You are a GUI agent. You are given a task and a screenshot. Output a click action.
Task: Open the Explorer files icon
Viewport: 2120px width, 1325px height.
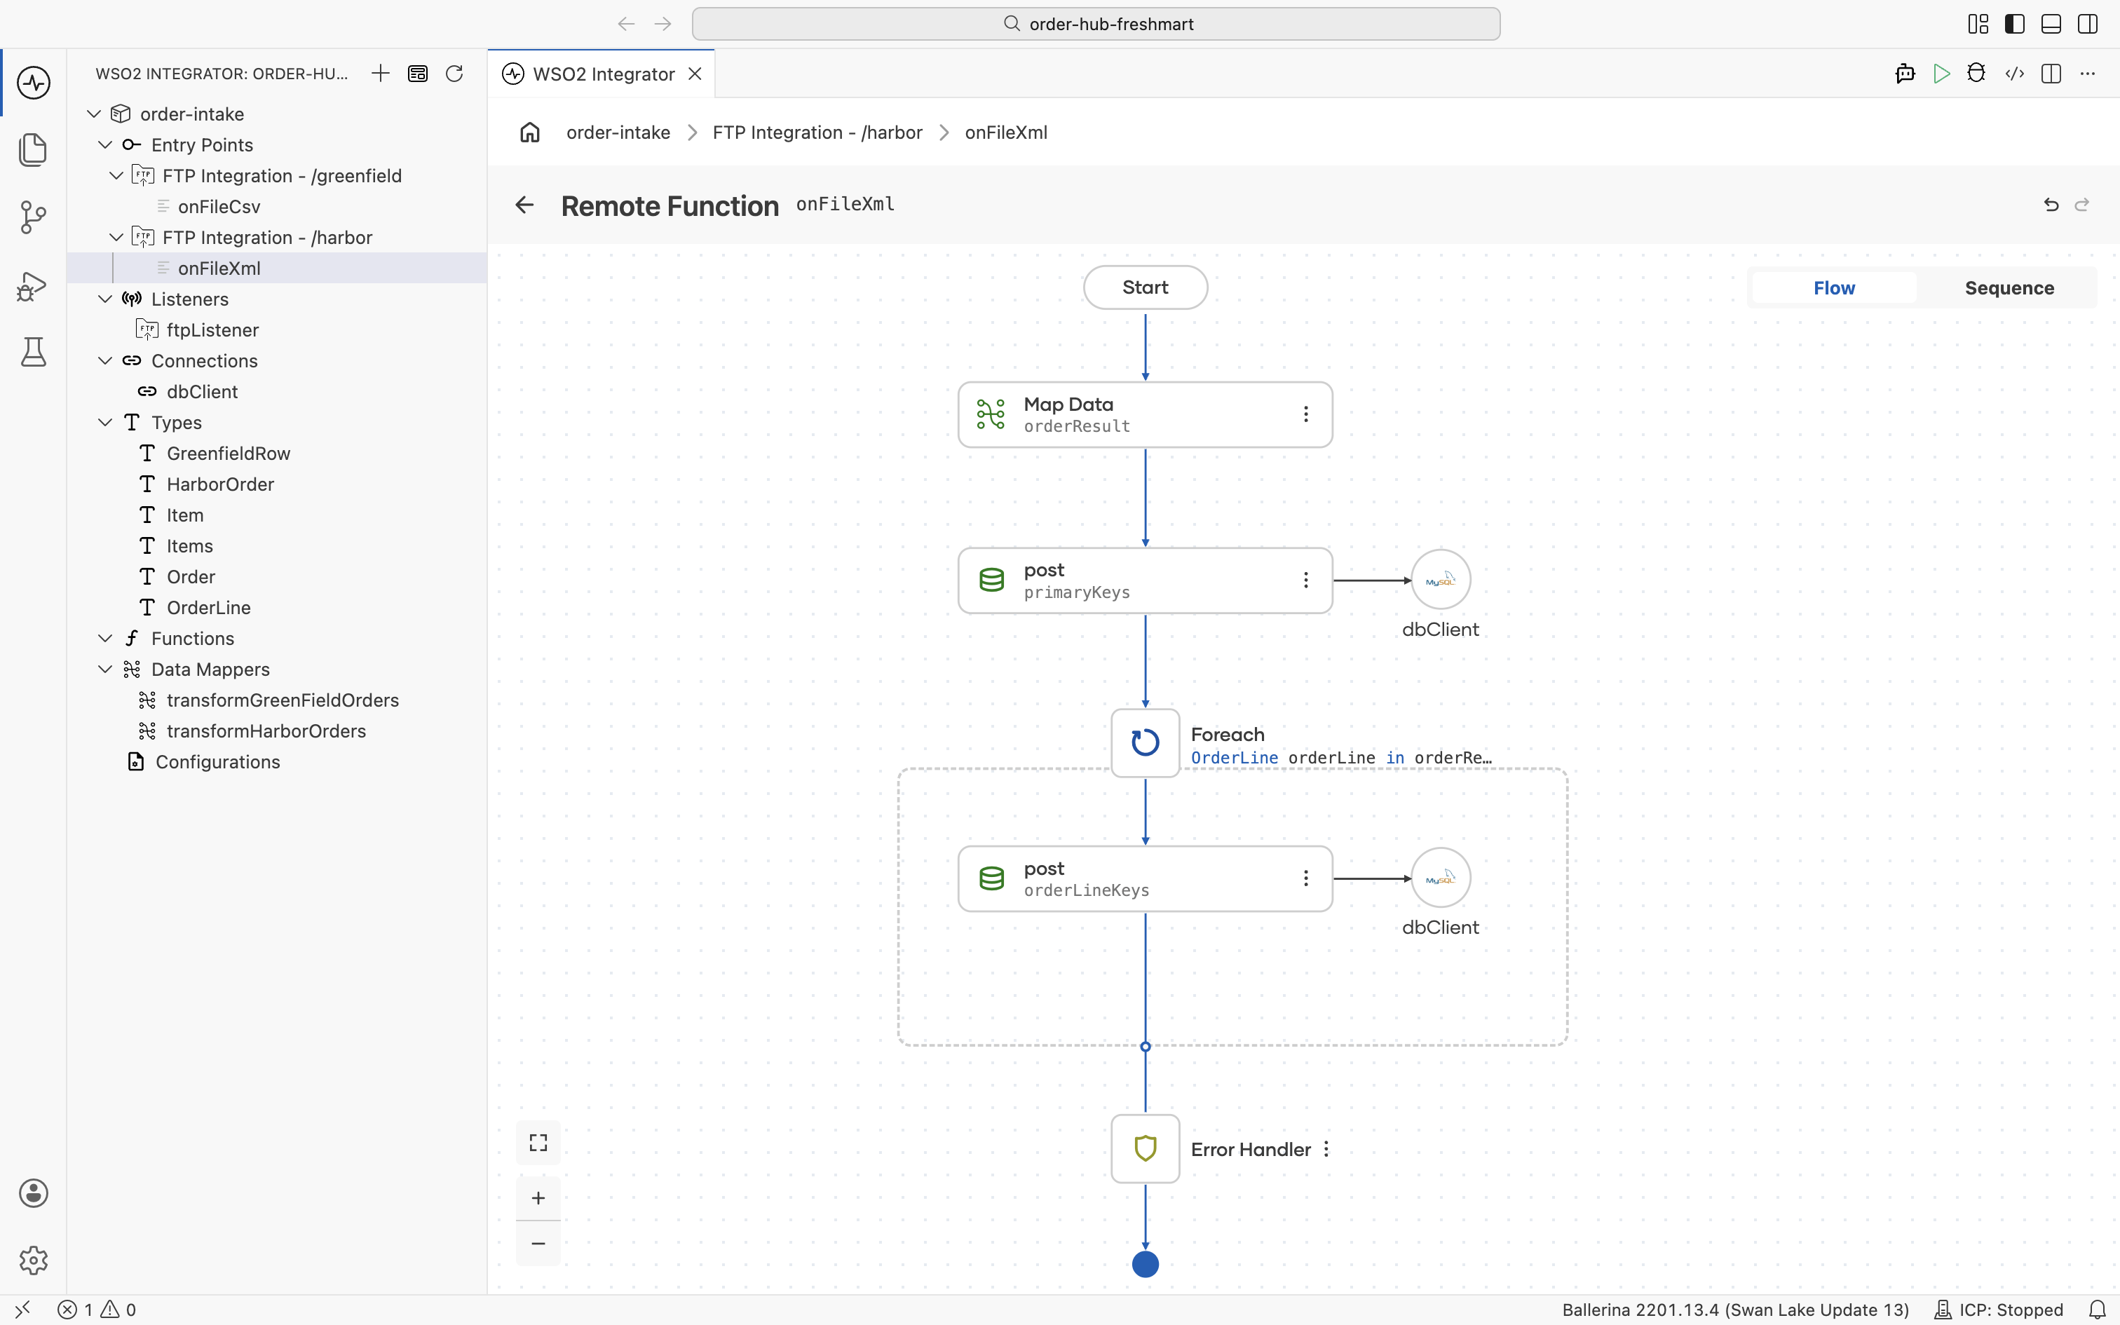33,150
